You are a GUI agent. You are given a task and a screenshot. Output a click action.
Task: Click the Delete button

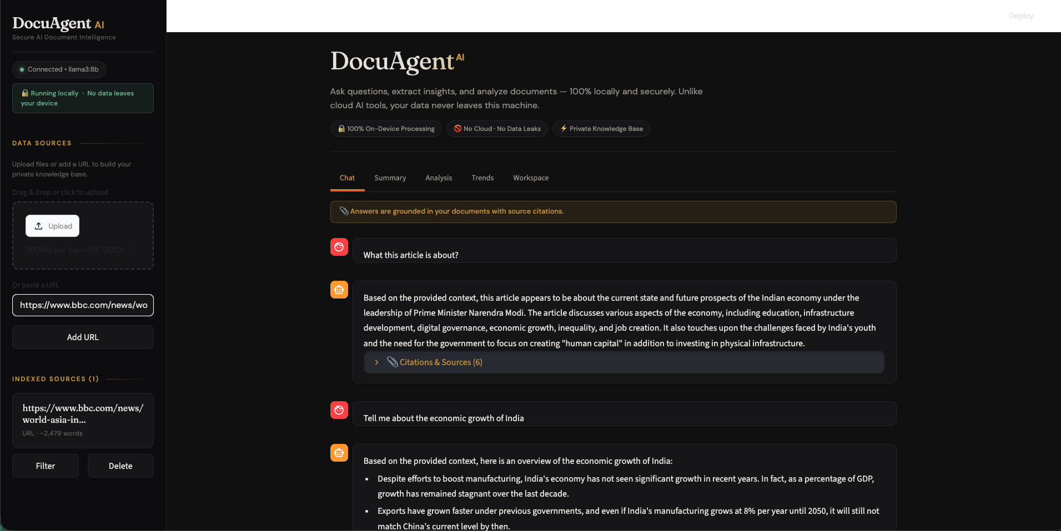[120, 466]
